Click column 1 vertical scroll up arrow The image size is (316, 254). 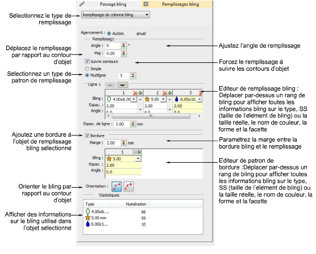coord(140,99)
